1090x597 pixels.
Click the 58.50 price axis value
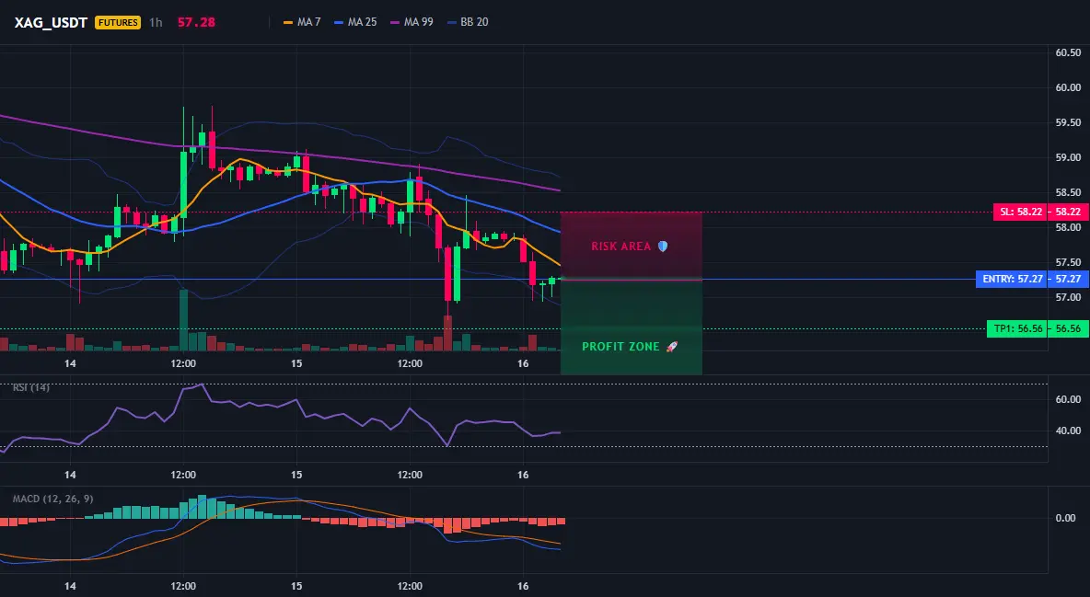click(x=1068, y=192)
